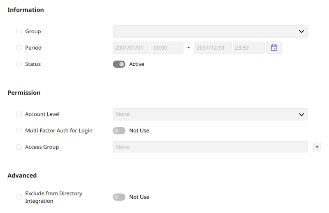The height and width of the screenshot is (213, 329).
Task: Open the Period calendar picker icon
Action: [274, 48]
